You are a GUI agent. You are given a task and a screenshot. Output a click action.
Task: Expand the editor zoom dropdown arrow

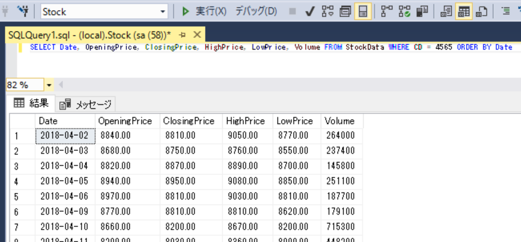[49, 85]
